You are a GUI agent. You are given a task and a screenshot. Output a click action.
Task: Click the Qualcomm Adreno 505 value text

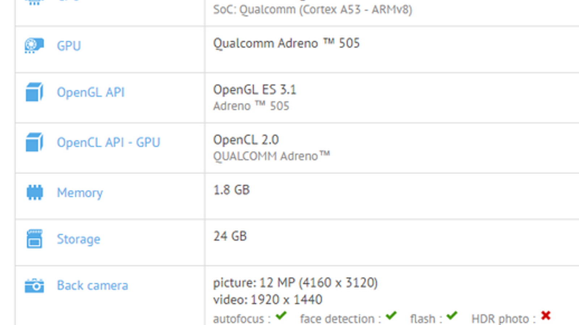click(286, 43)
